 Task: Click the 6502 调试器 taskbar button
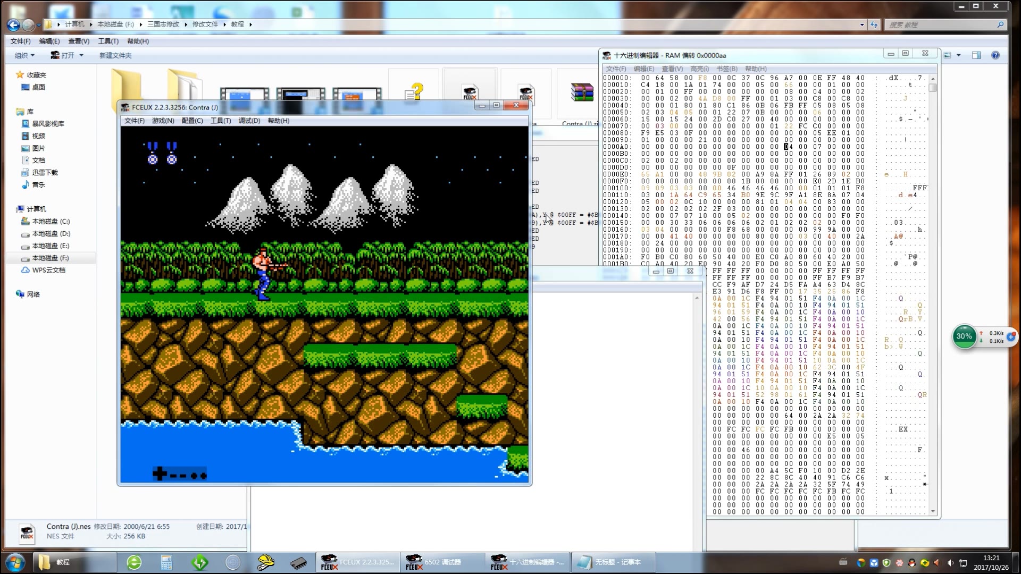click(441, 562)
